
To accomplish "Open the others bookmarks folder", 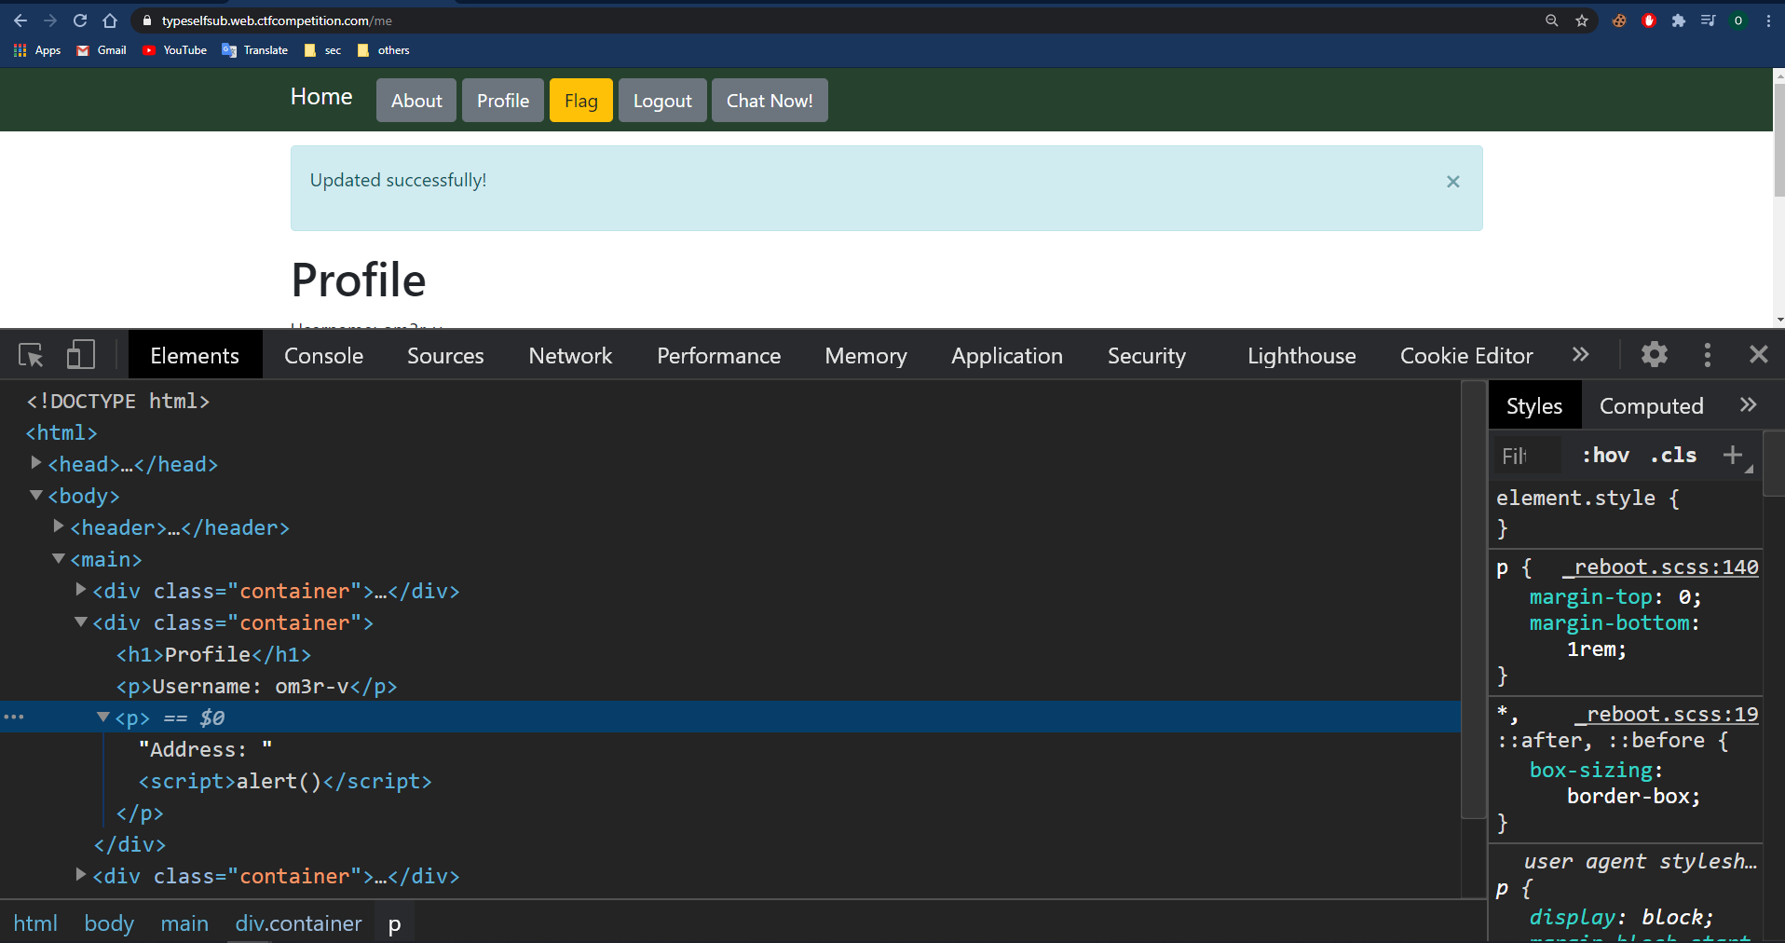I will pos(384,50).
